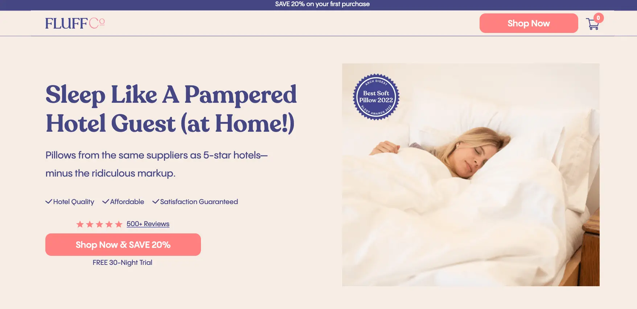Image resolution: width=637 pixels, height=309 pixels.
Task: Click Shop Now & SAVE 20% button
Action: [123, 245]
